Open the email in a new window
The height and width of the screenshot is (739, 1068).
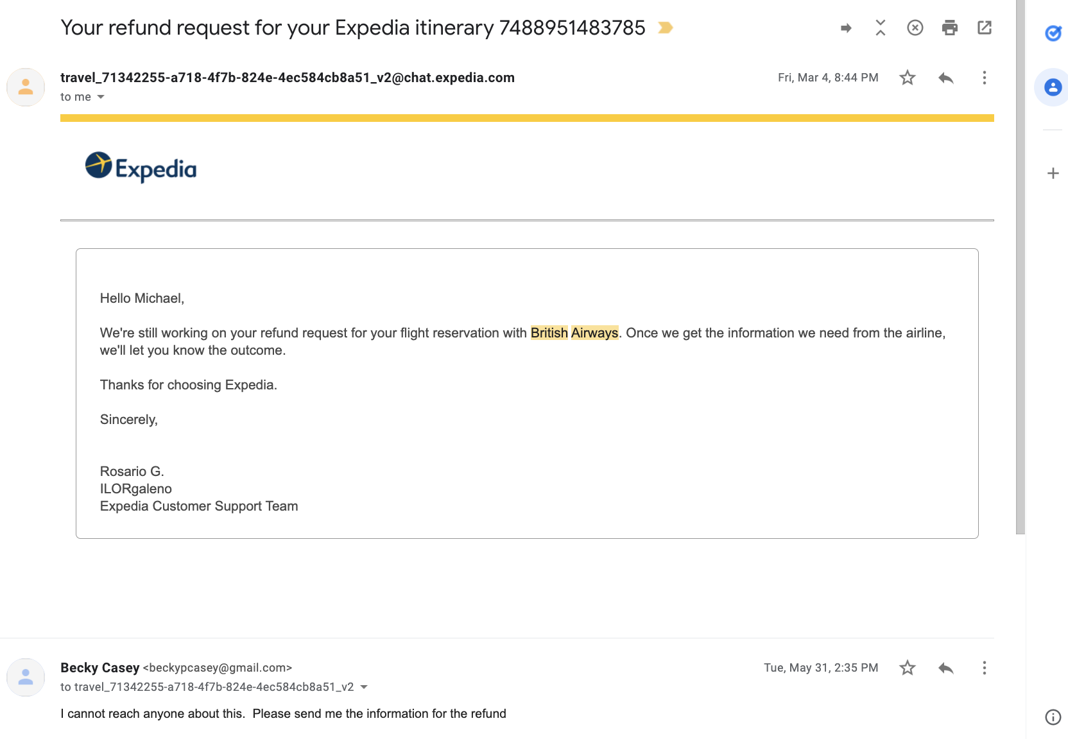pyautogui.click(x=985, y=28)
